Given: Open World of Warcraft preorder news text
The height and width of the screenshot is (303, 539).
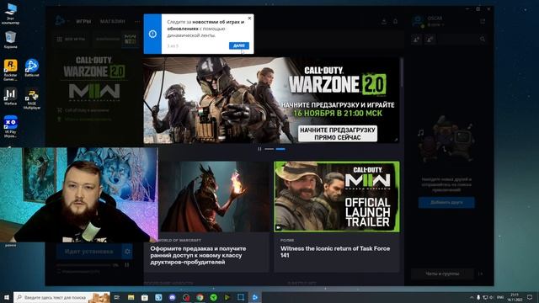Looking at the screenshot, I should (198, 255).
